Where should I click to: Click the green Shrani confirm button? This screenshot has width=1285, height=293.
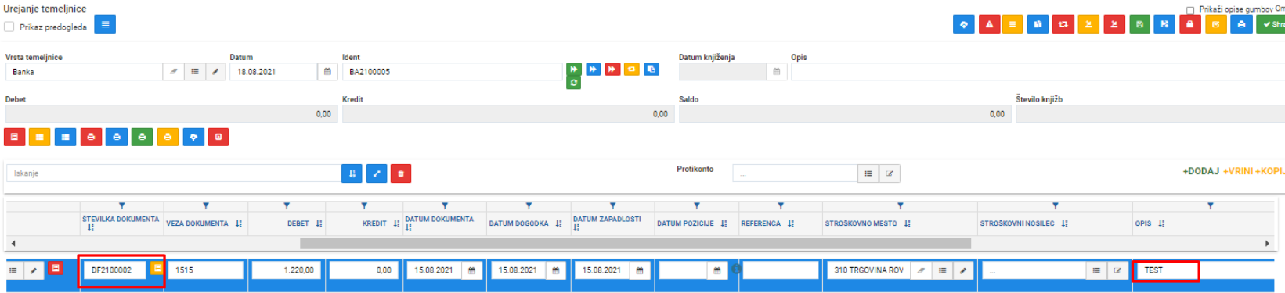click(x=1270, y=24)
